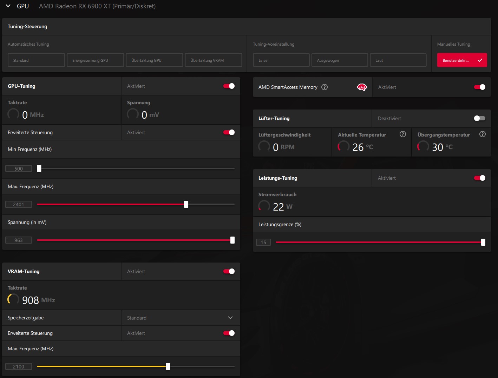Viewport: 498px width, 378px height.
Task: Click the Stromverbrauch gauge icon
Action: click(264, 206)
